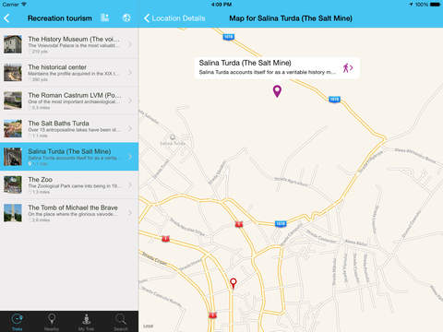Select the red map pin on the map
The image size is (443, 332).
233,283
